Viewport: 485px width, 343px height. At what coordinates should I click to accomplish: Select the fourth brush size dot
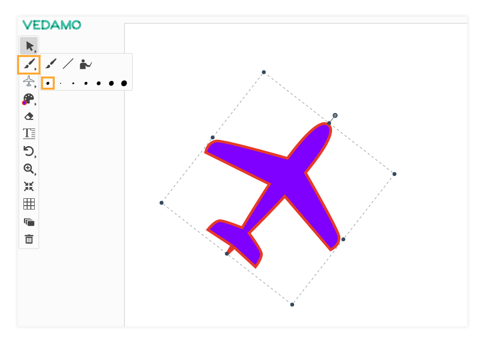coord(99,83)
